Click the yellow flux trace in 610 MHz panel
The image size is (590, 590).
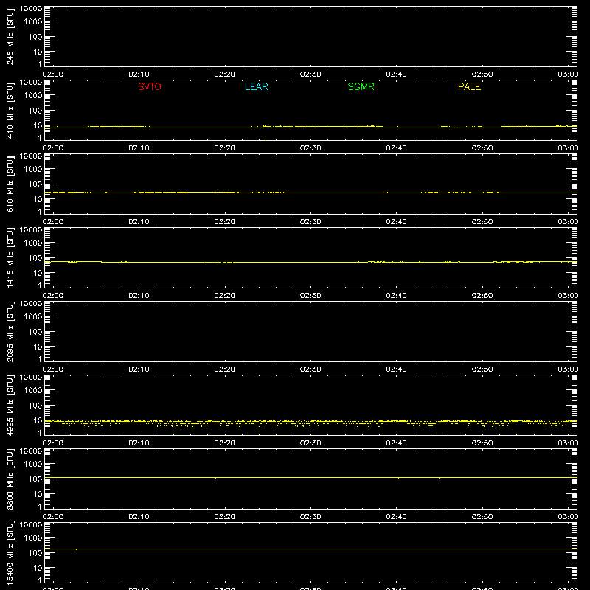click(x=310, y=192)
